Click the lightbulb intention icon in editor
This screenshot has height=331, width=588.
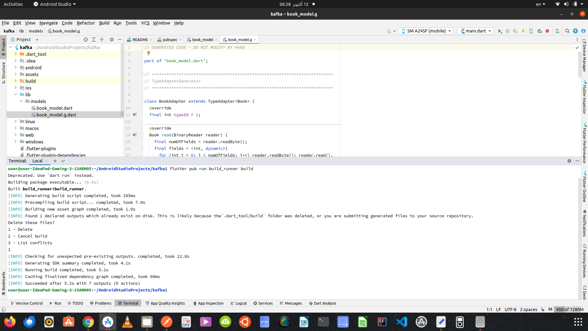149,53
